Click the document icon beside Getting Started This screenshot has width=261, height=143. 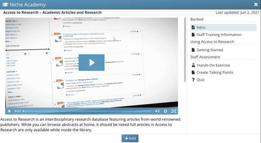pos(193,50)
